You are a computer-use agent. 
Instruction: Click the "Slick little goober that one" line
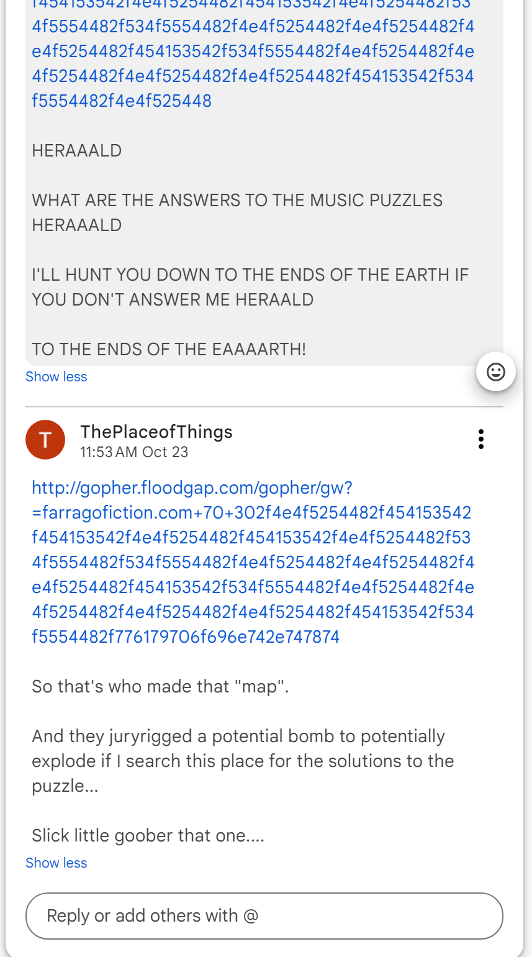click(x=148, y=836)
